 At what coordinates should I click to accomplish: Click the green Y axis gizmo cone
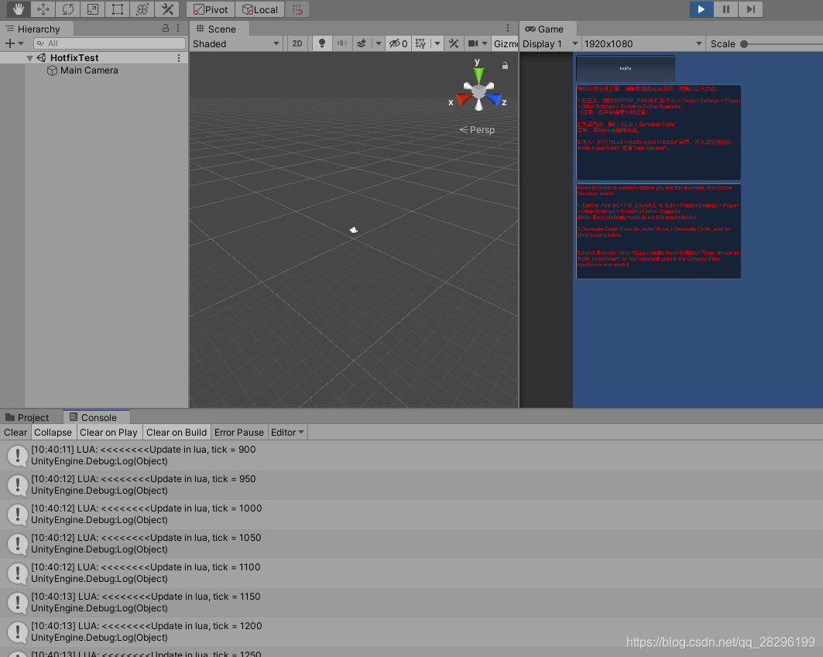click(x=478, y=76)
